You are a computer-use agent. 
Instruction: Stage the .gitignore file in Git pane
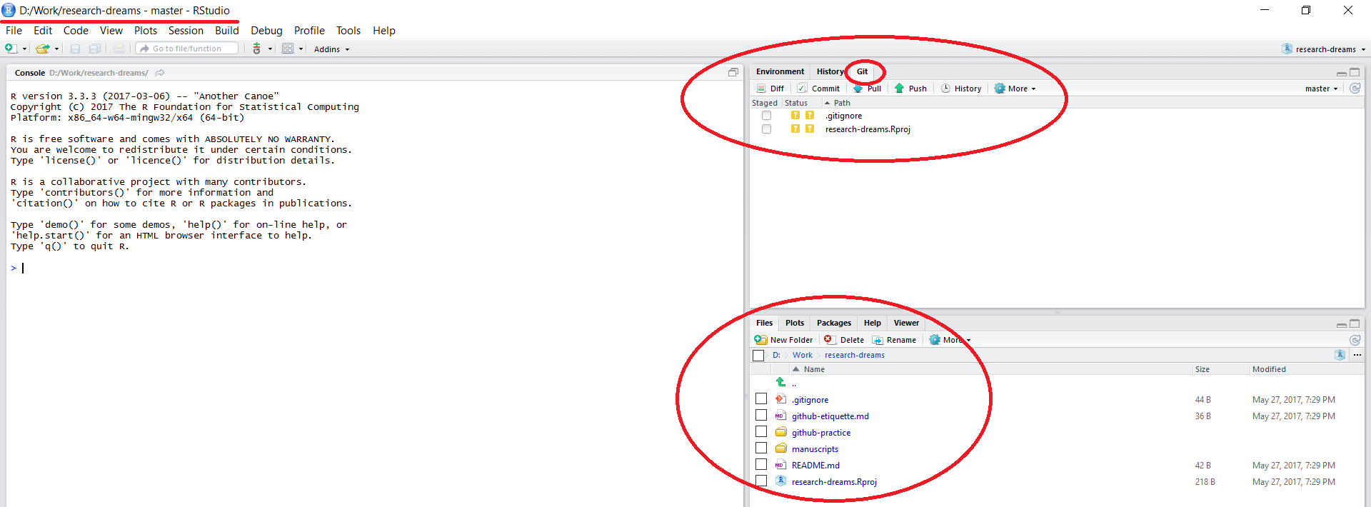point(766,116)
